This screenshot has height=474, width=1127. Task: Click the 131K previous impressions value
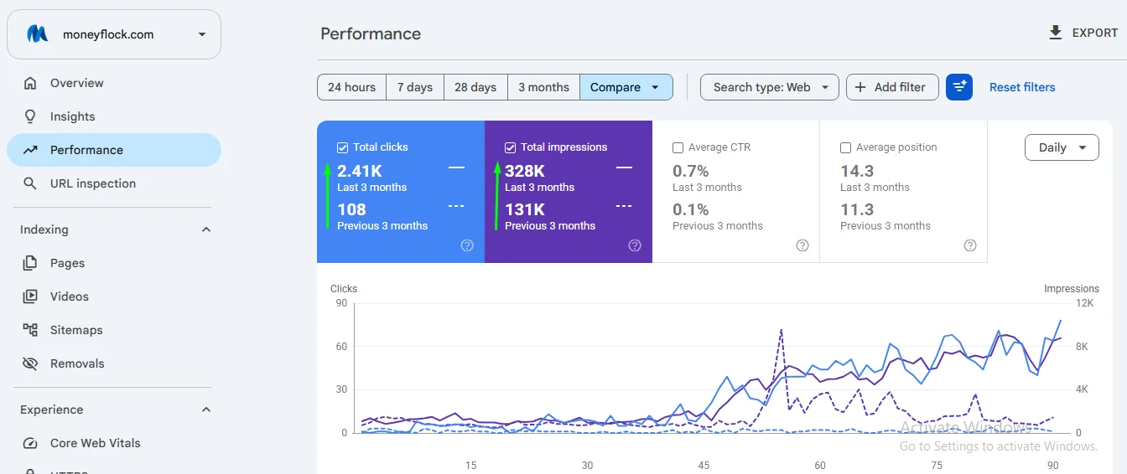(x=525, y=209)
